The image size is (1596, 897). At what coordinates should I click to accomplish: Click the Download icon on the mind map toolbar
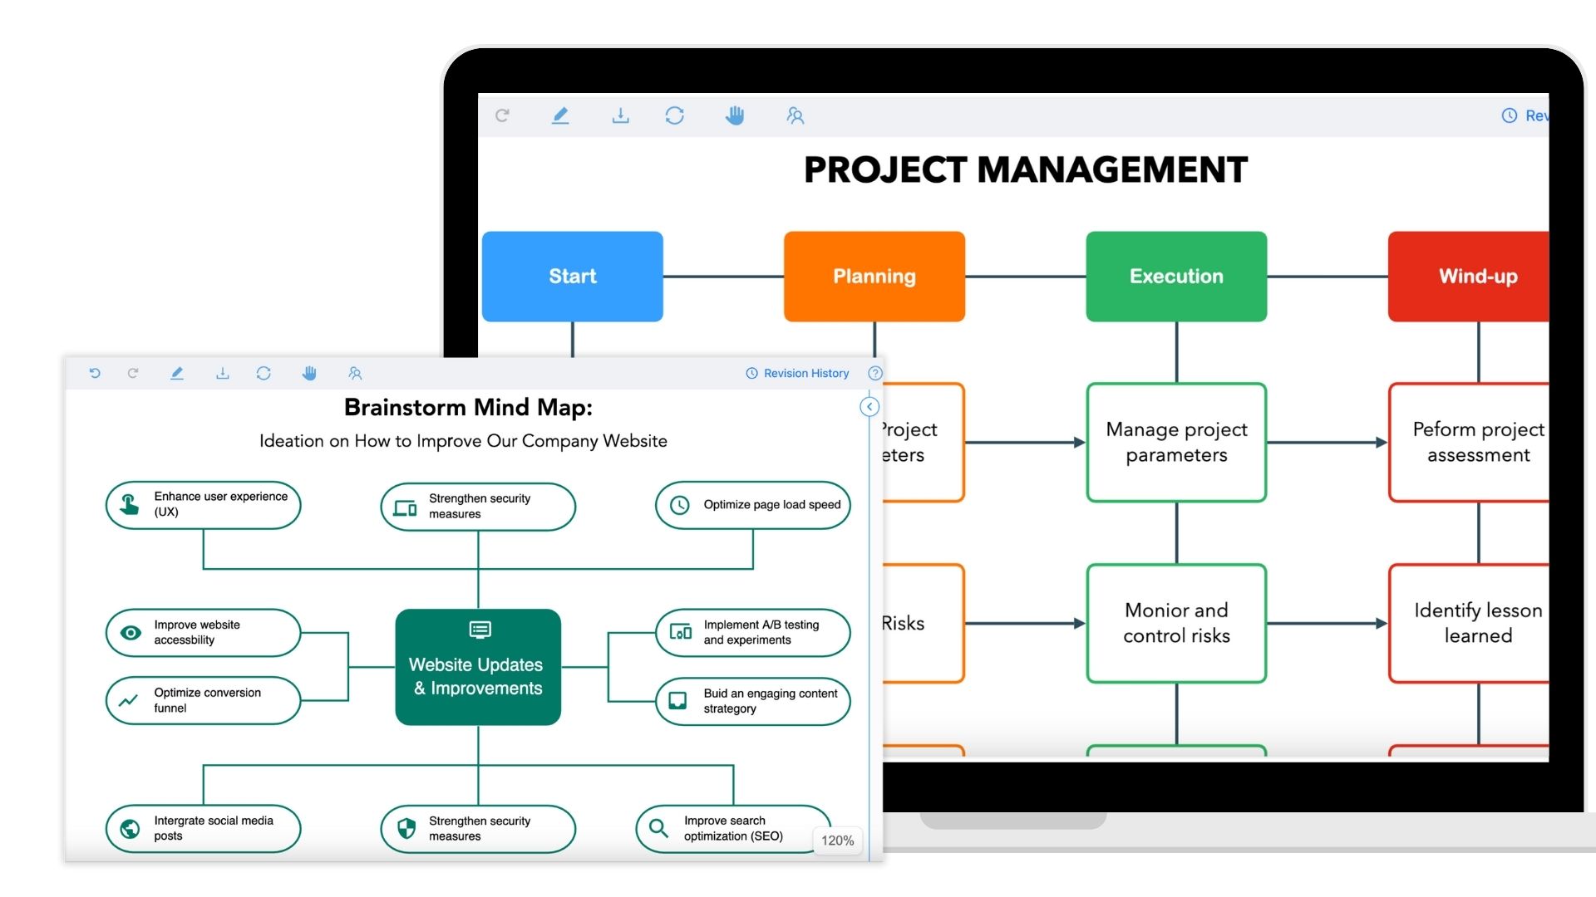tap(222, 374)
